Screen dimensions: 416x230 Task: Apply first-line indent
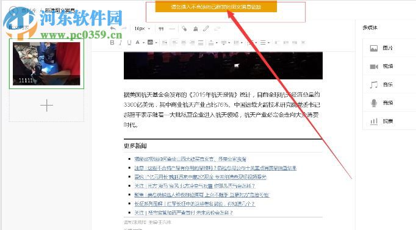click(164, 43)
